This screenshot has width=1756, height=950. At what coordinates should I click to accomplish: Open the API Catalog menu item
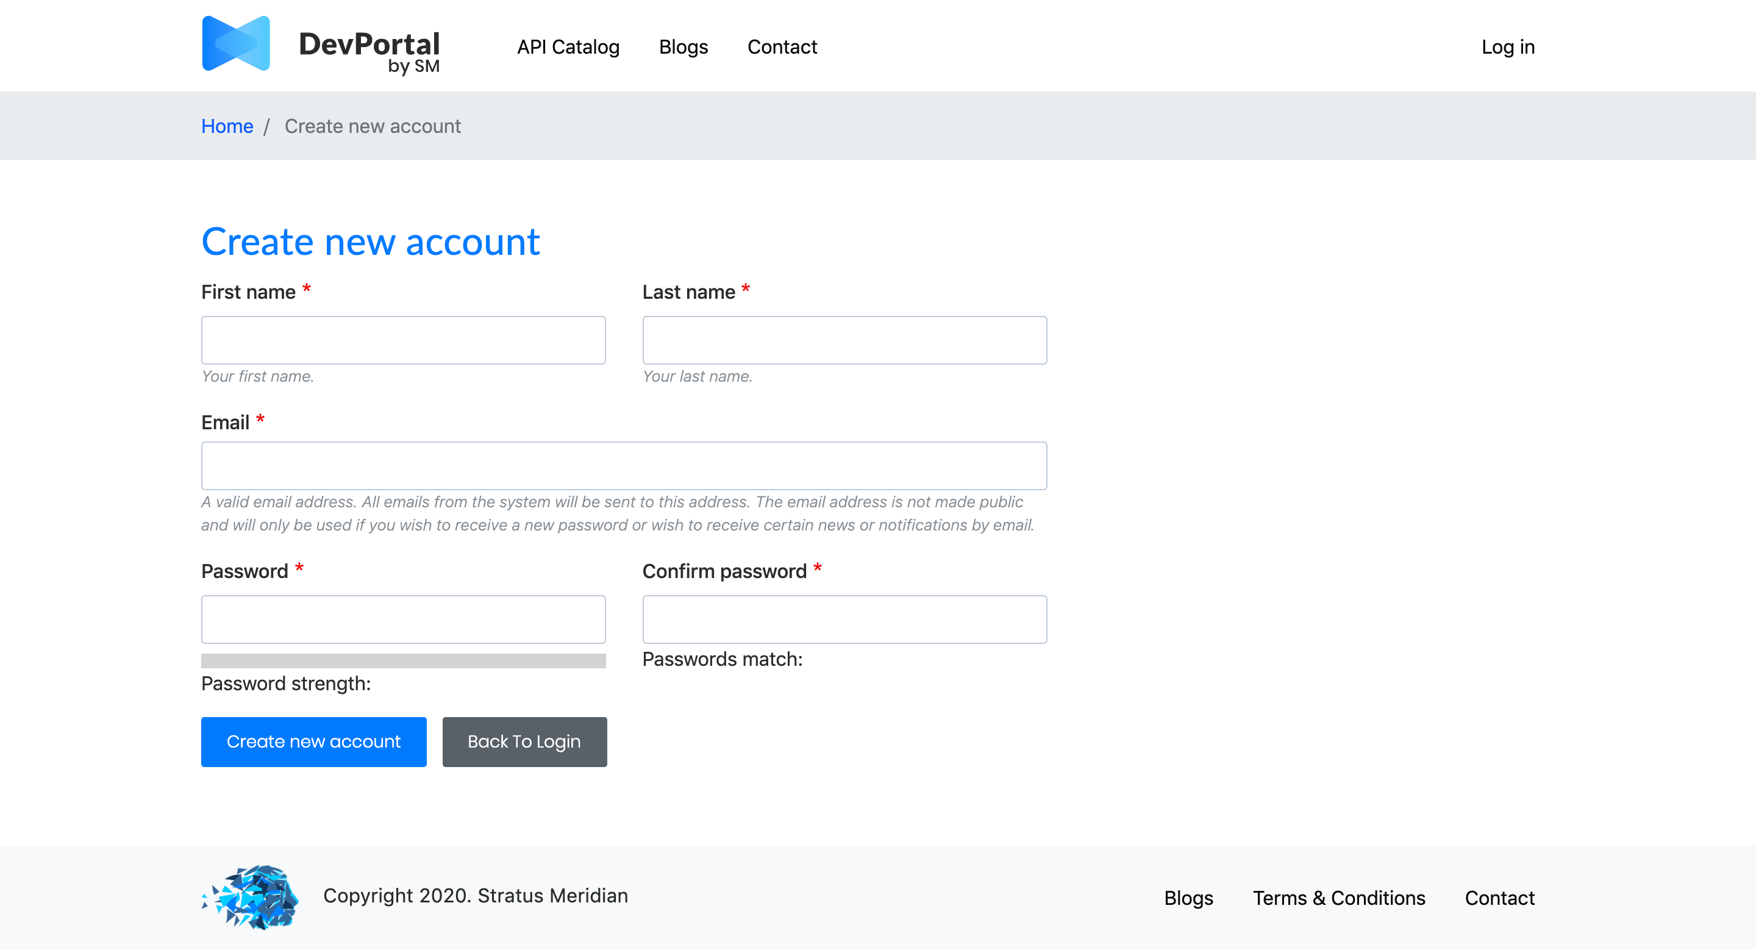pos(568,46)
